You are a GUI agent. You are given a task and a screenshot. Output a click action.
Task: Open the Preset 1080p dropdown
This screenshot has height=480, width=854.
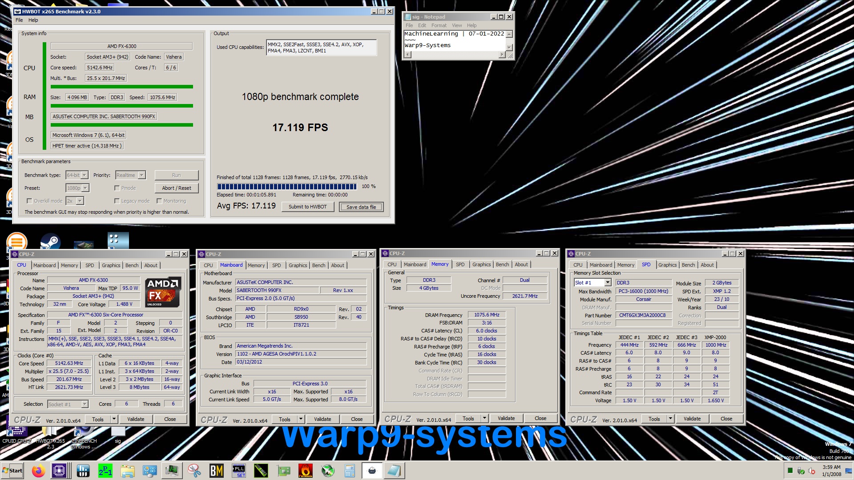point(77,188)
